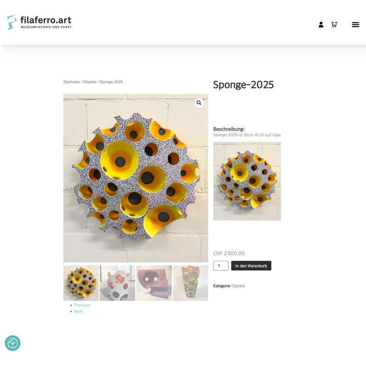This screenshot has height=367, width=366.
Task: Click the Next gallery link
Action: pyautogui.click(x=78, y=311)
